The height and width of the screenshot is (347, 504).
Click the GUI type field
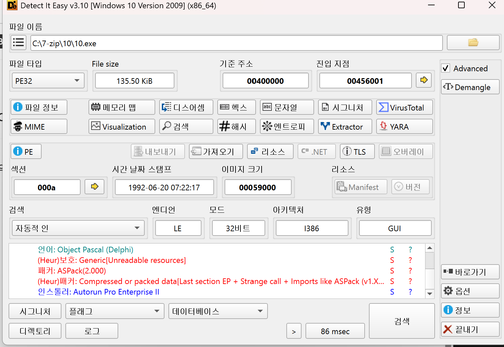[x=395, y=228]
